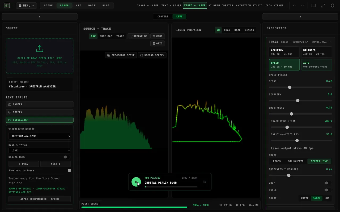340x212 pixels.
Task: Click the track playback progress bar
Action: click(171, 187)
